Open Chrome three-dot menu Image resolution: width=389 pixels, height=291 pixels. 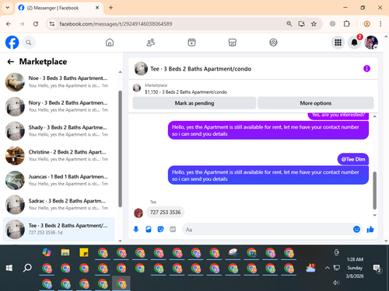[x=380, y=24]
